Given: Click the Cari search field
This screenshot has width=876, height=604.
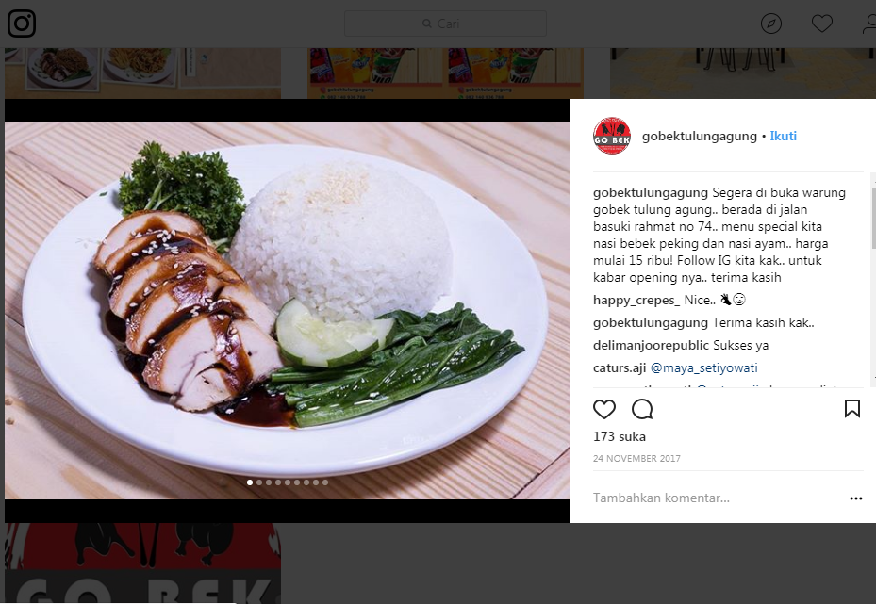Looking at the screenshot, I should (445, 24).
